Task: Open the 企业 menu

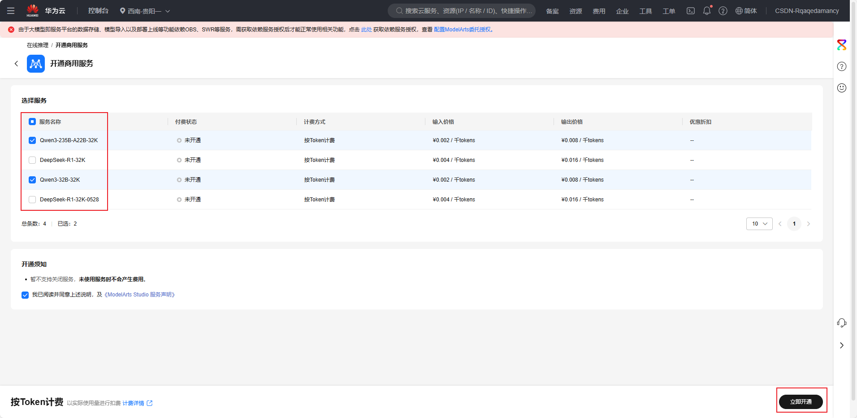Action: click(622, 11)
